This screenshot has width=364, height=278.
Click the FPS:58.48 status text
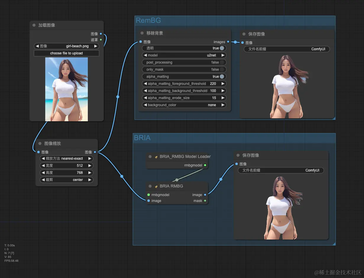tap(12, 261)
